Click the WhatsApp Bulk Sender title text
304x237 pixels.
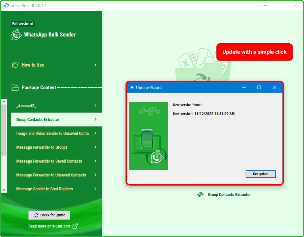coord(50,34)
